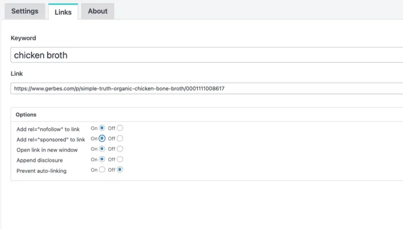The image size is (403, 229).
Task: Turn On the sponsored rel option
Action: [x=102, y=138]
